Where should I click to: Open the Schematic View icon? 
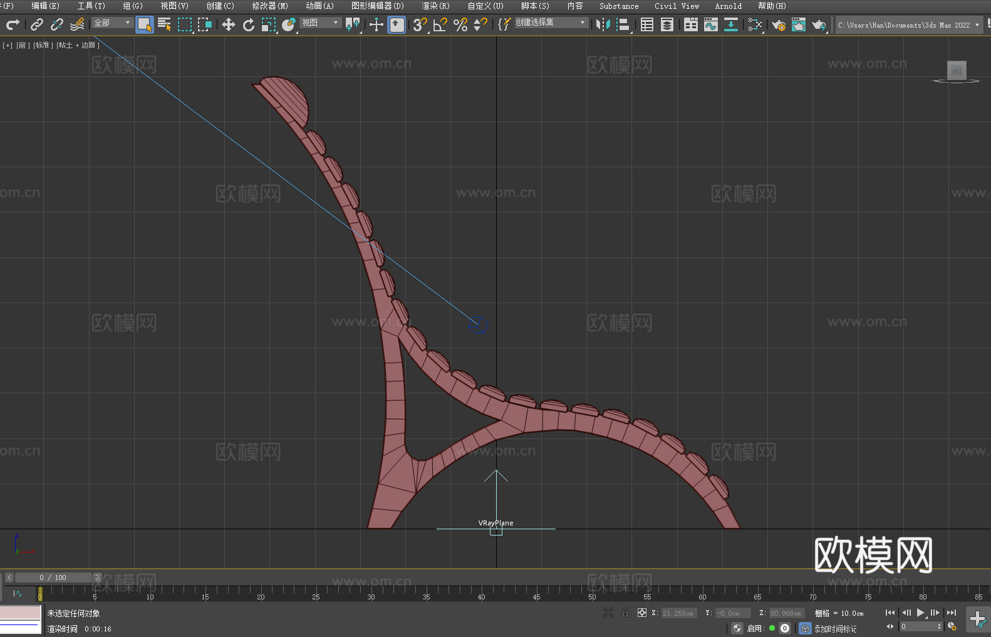[x=731, y=24]
